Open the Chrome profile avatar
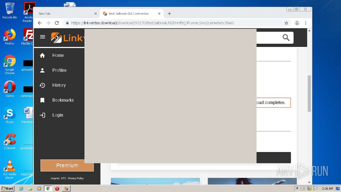Viewport: 341px width, 192px height. pos(297,23)
